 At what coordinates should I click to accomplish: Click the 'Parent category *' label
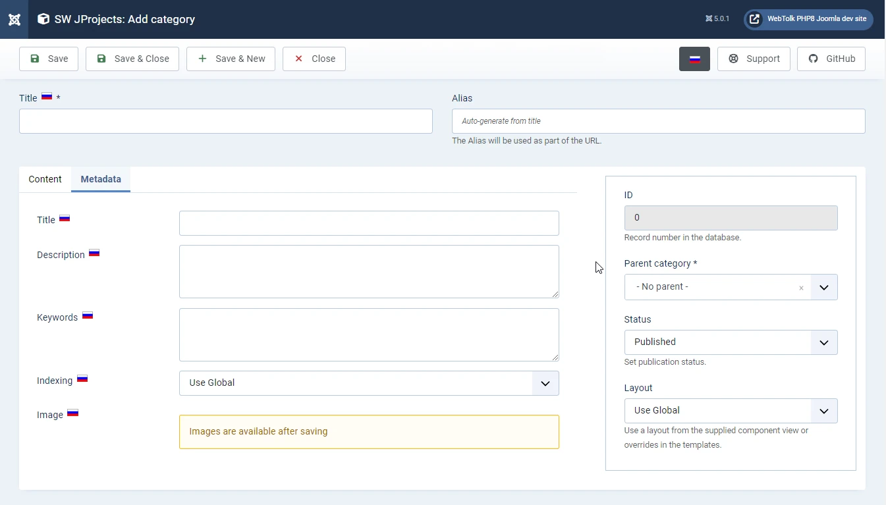661,263
